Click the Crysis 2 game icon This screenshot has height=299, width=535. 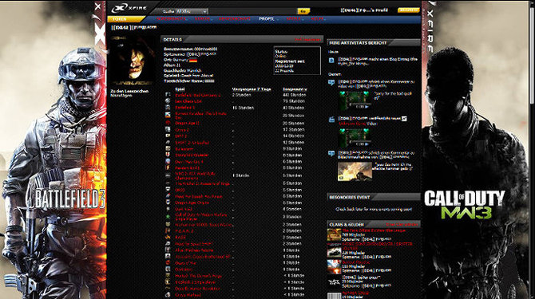coord(168,129)
